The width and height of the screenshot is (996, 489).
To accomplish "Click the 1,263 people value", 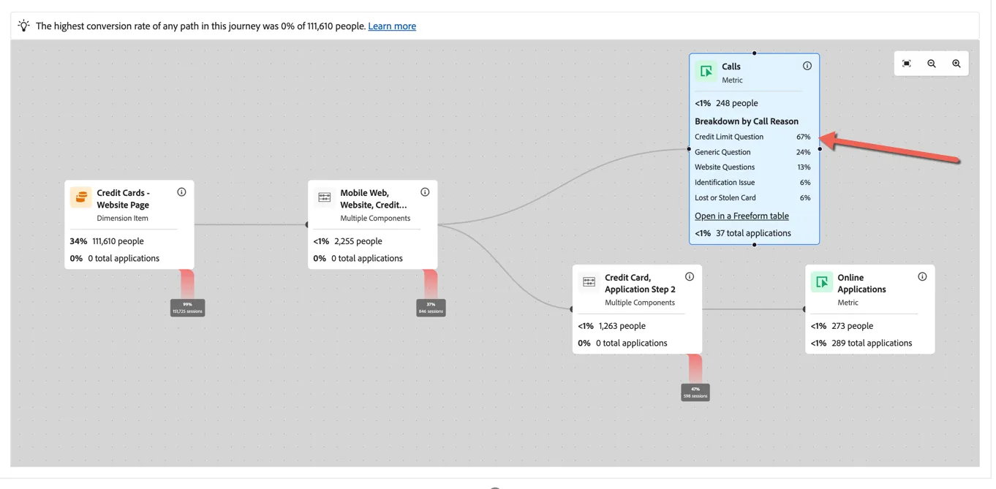I will [622, 326].
